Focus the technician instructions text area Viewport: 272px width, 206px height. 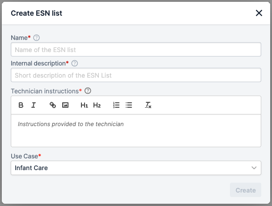tap(136, 131)
